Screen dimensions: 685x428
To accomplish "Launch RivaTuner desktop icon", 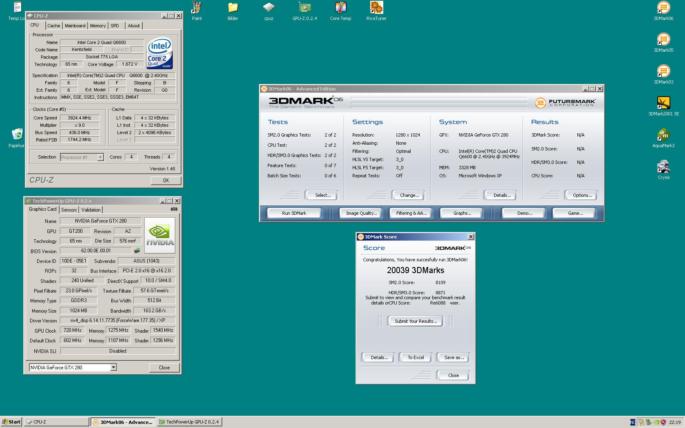I will (376, 11).
